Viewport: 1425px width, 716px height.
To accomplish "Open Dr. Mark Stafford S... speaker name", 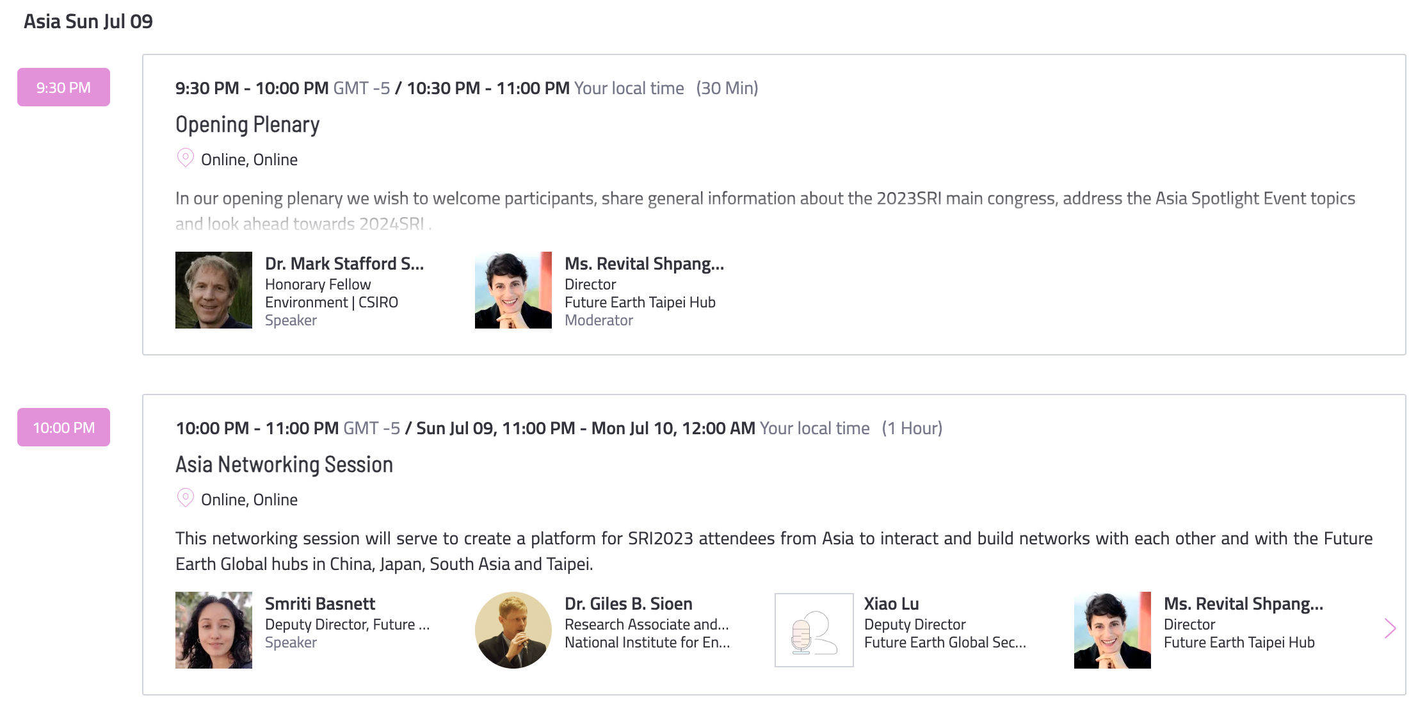I will [x=344, y=264].
